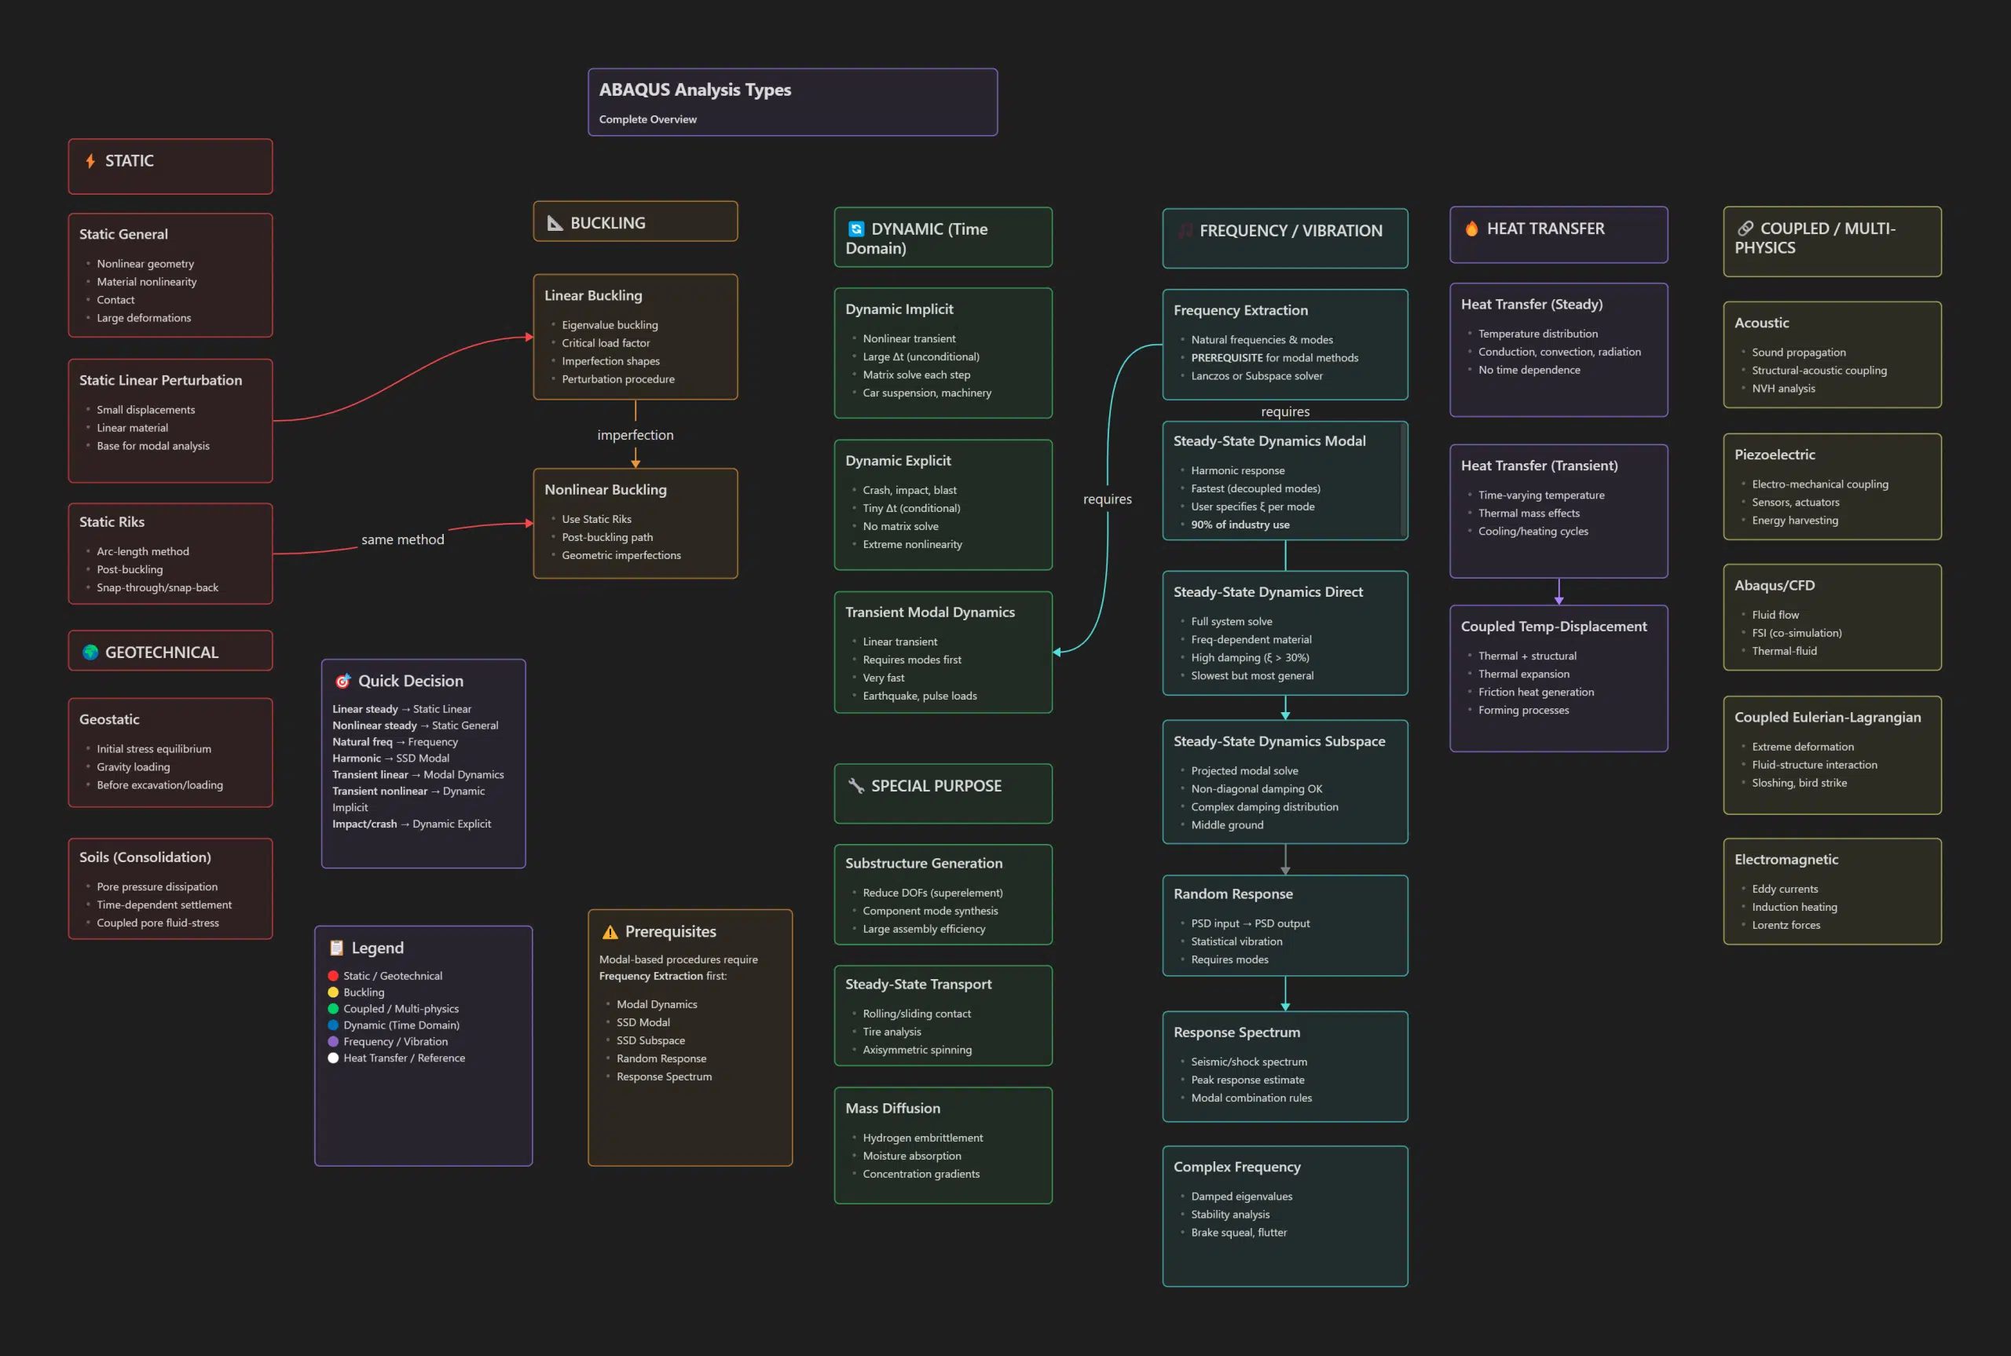Click the clipboard icon beside Legend

pyautogui.click(x=336, y=948)
